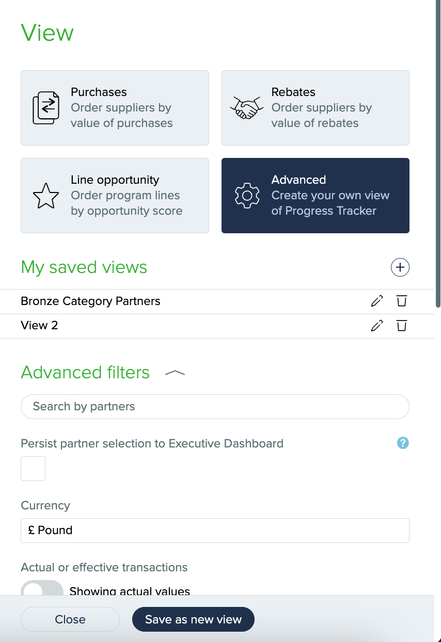This screenshot has height=642, width=441.
Task: Collapse the Advanced filters section
Action: pyautogui.click(x=175, y=373)
